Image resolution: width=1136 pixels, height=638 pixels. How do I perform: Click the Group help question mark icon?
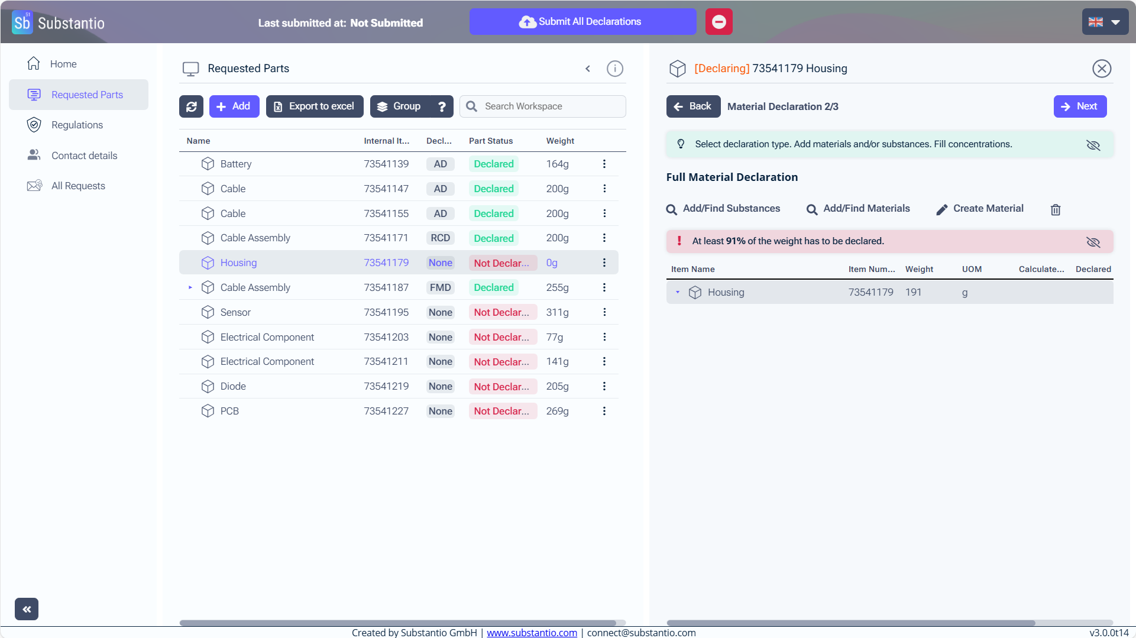pos(442,106)
